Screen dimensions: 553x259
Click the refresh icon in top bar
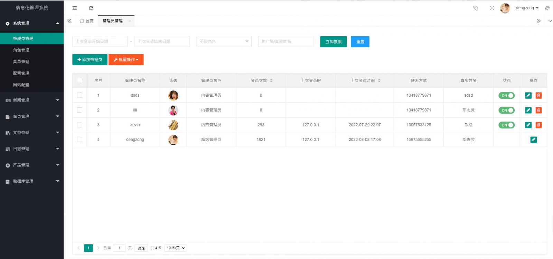click(x=91, y=8)
